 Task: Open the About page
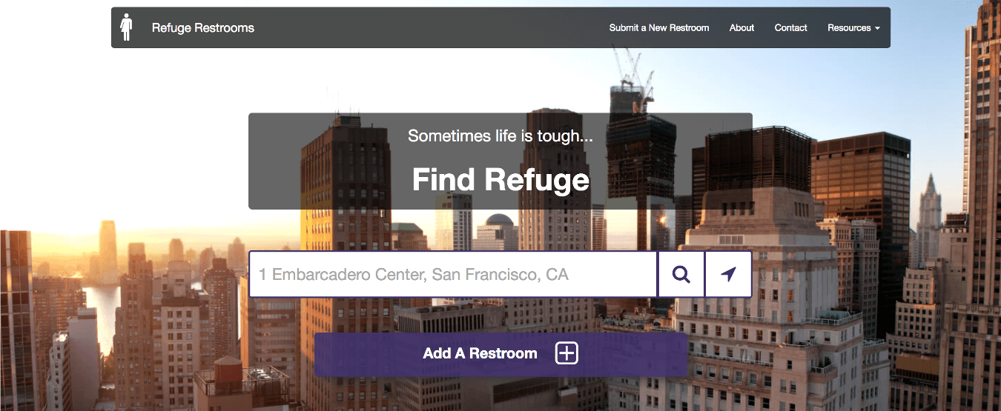point(741,28)
